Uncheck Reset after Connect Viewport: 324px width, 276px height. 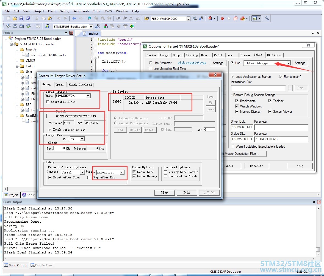click(x=50, y=177)
